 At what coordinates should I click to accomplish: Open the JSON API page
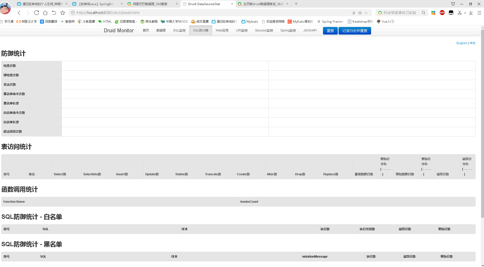310,30
